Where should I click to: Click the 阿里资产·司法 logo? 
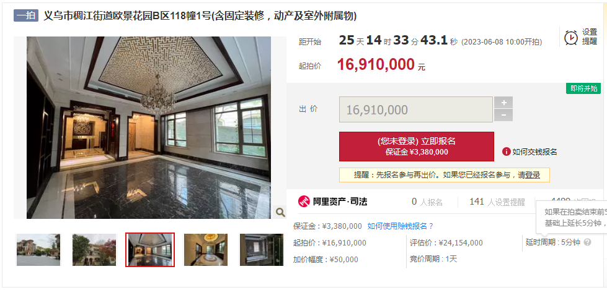[332, 201]
